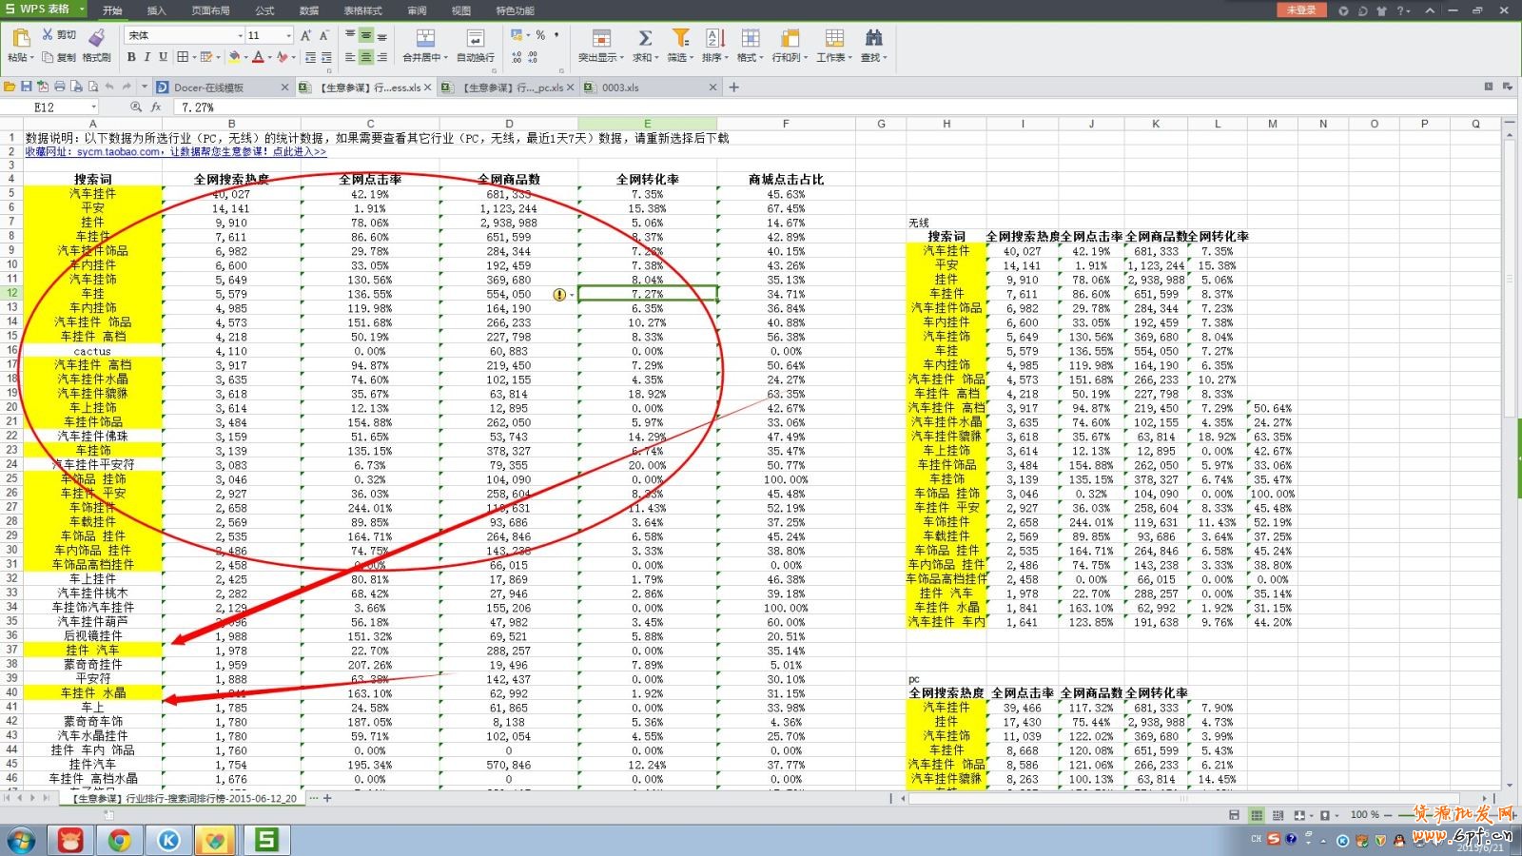
Task: Toggle horizontal center alignment
Action: click(366, 57)
